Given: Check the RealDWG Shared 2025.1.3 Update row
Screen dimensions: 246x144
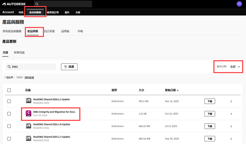Looking at the screenshot, I should click(x=9, y=139).
